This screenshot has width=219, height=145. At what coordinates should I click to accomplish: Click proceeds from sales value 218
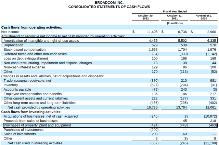213,121
